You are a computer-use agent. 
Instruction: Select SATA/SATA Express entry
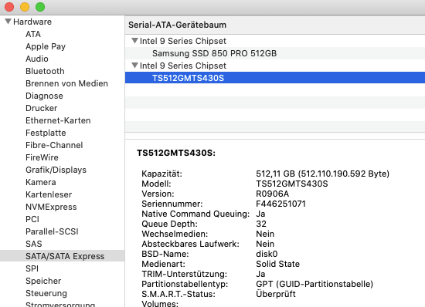pos(63,256)
